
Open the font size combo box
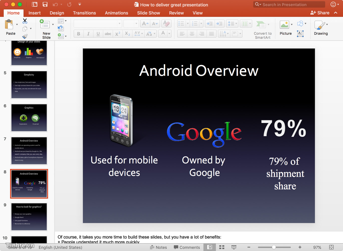[x=131, y=24]
